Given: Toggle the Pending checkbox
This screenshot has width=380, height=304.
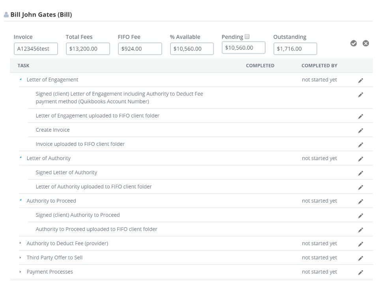Looking at the screenshot, I should click(247, 37).
